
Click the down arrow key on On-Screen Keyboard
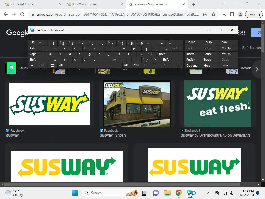(155, 65)
